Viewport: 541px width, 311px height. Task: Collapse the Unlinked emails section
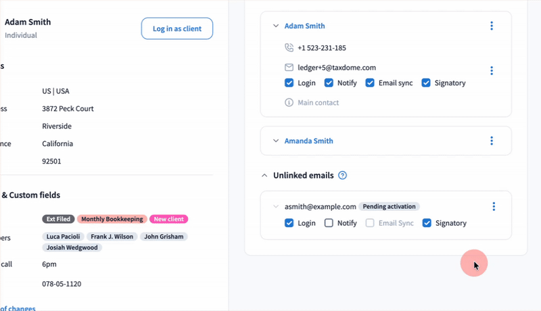[264, 175]
